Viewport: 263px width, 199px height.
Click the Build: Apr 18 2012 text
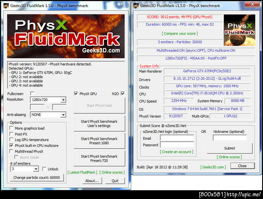pos(162,167)
